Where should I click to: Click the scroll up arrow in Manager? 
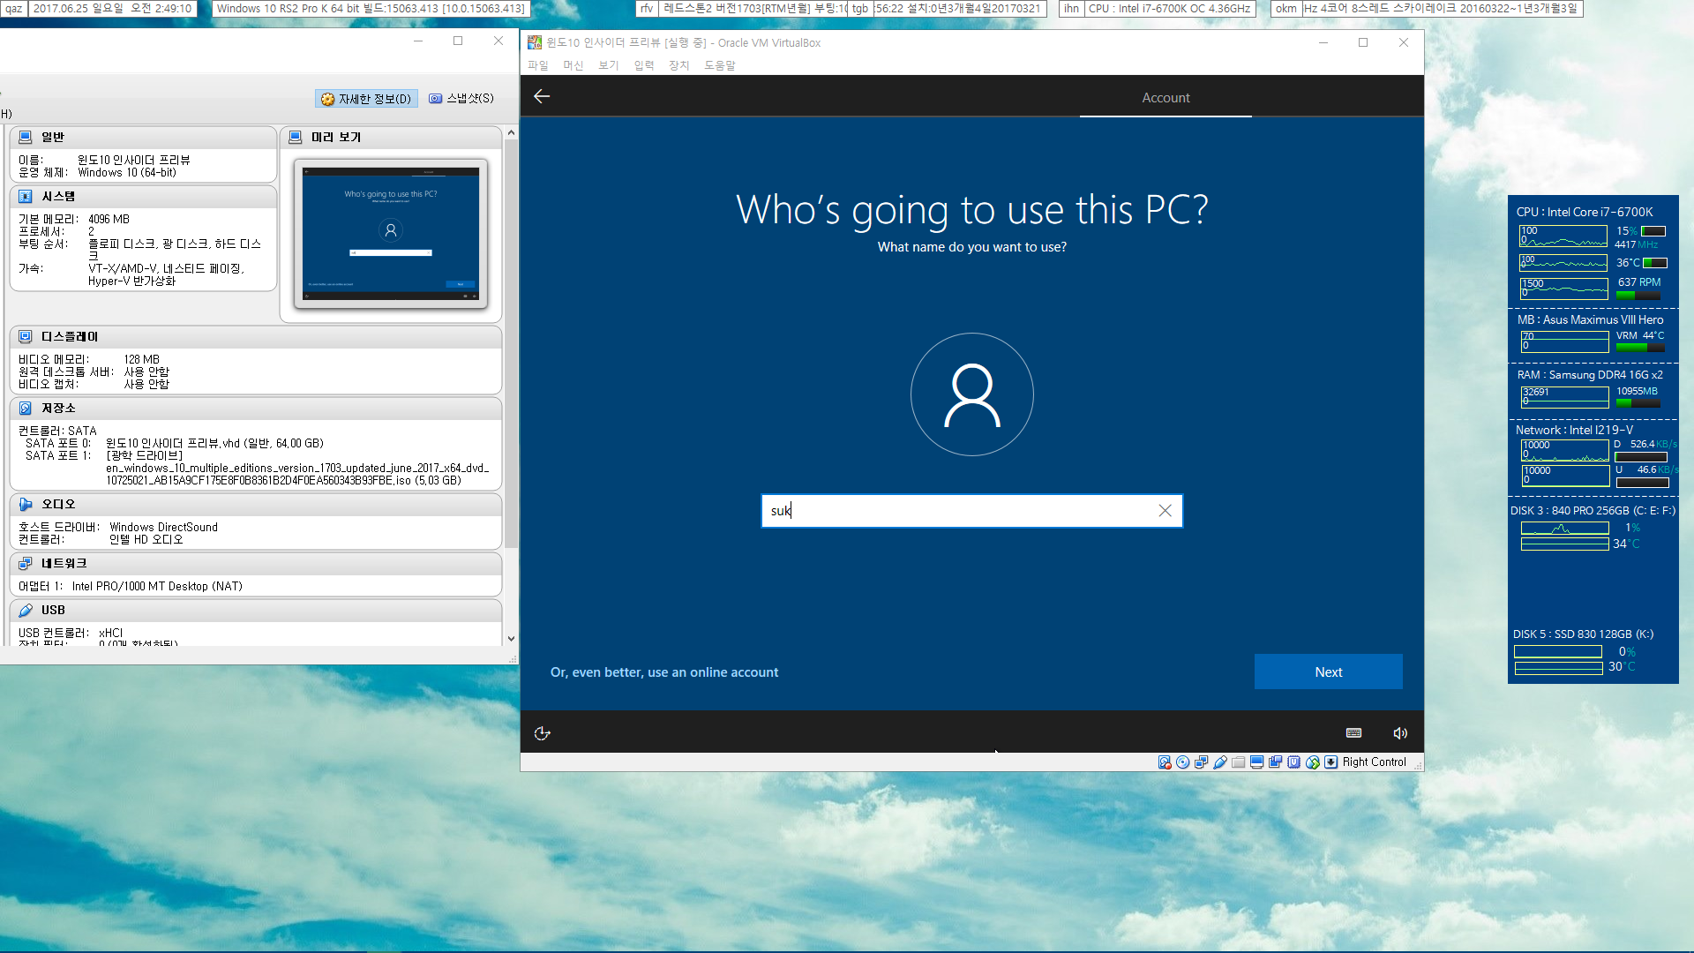[x=511, y=132]
